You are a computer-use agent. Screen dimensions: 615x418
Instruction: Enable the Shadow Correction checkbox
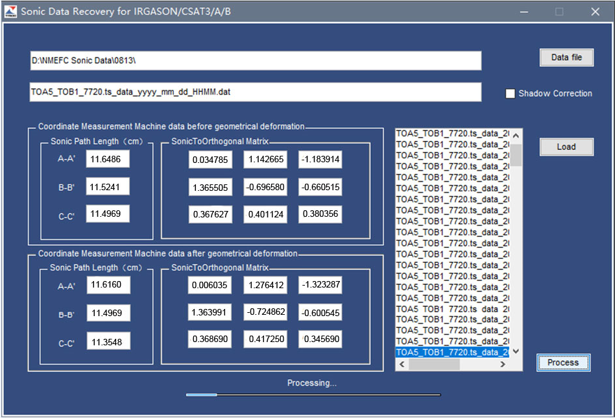coord(511,93)
